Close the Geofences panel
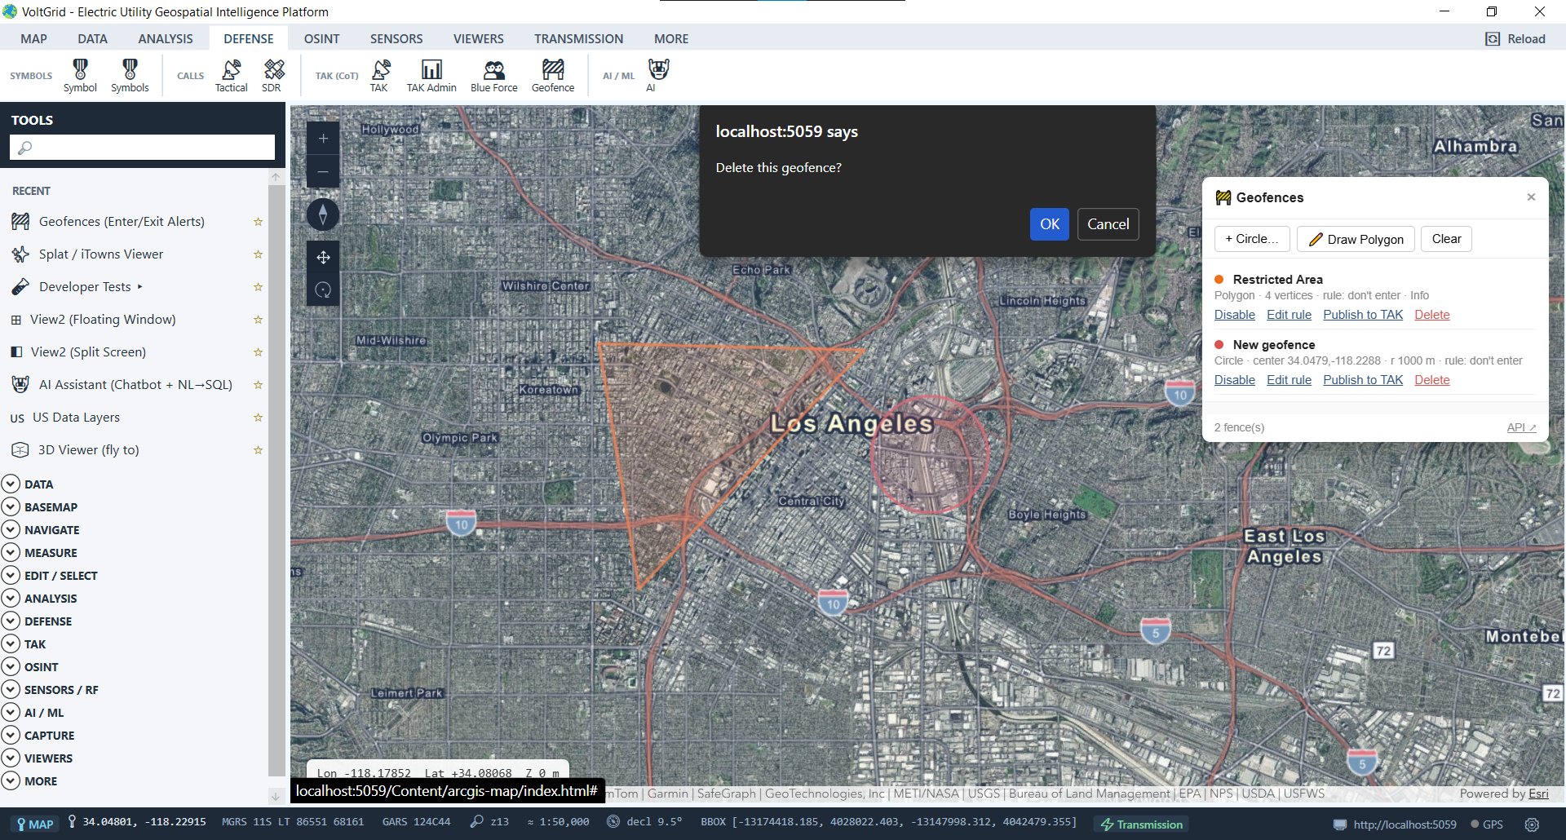Screen dimensions: 1566x840 [1531, 197]
